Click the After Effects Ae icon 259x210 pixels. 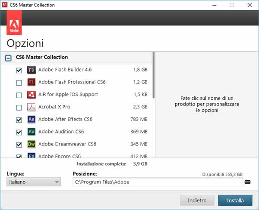tap(32, 119)
